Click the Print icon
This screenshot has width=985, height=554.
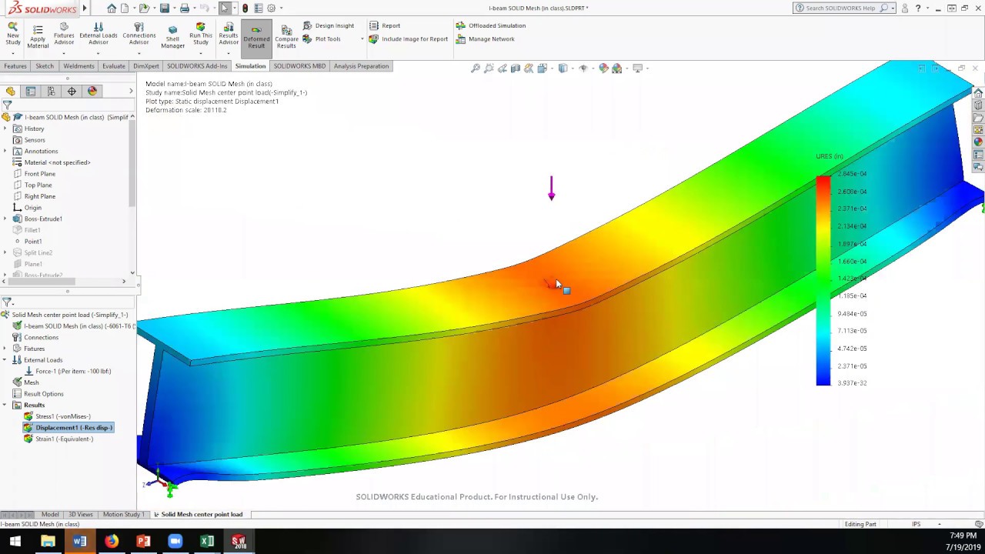[184, 8]
